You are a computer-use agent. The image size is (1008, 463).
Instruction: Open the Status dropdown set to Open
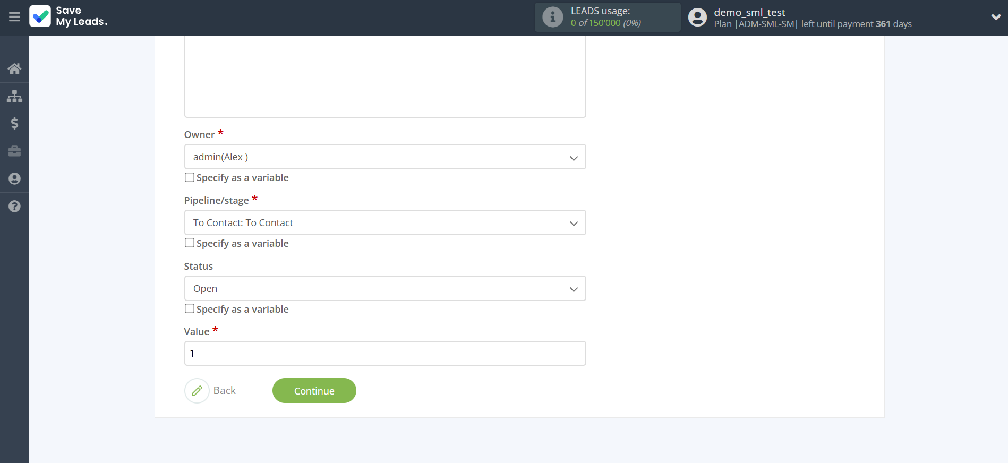385,289
